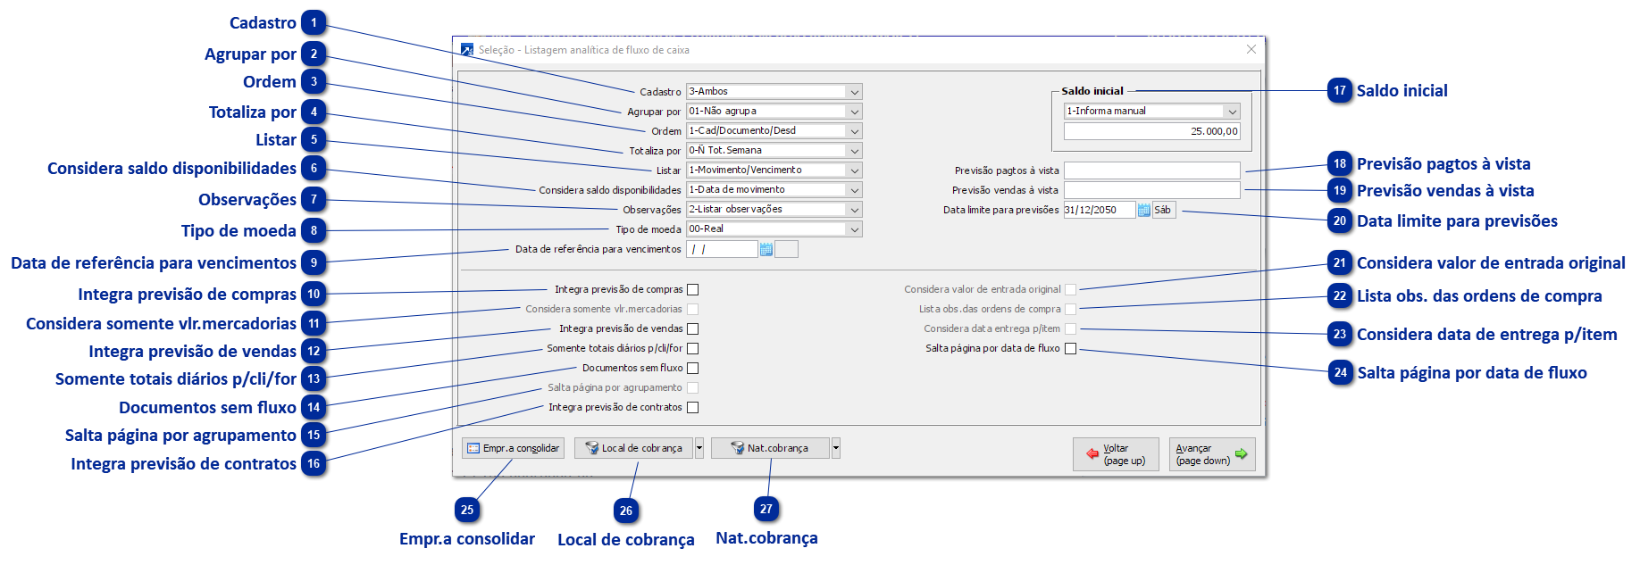Click the Sáb weekday button
1640x565 pixels.
[x=1164, y=210]
